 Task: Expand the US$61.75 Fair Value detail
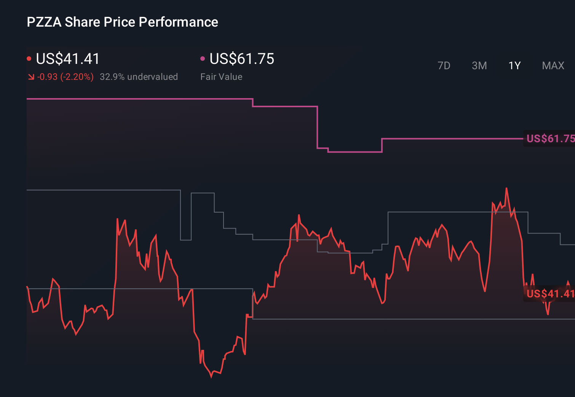click(242, 59)
